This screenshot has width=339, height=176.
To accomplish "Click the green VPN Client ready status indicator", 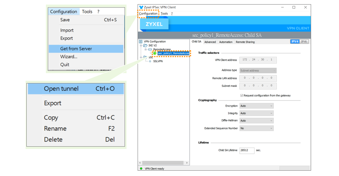I will [x=141, y=168].
